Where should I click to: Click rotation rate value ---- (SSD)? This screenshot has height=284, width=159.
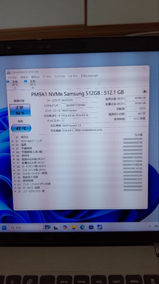click(136, 109)
